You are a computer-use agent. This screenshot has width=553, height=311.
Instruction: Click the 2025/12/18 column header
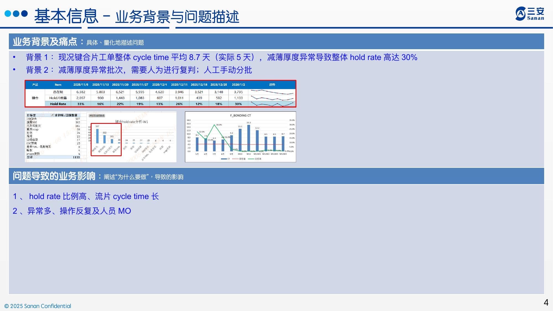pyautogui.click(x=199, y=85)
